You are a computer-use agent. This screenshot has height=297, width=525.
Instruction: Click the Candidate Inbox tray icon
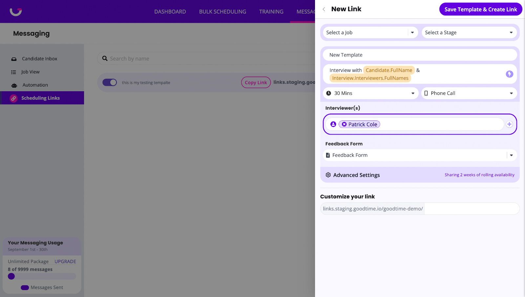[x=14, y=59]
